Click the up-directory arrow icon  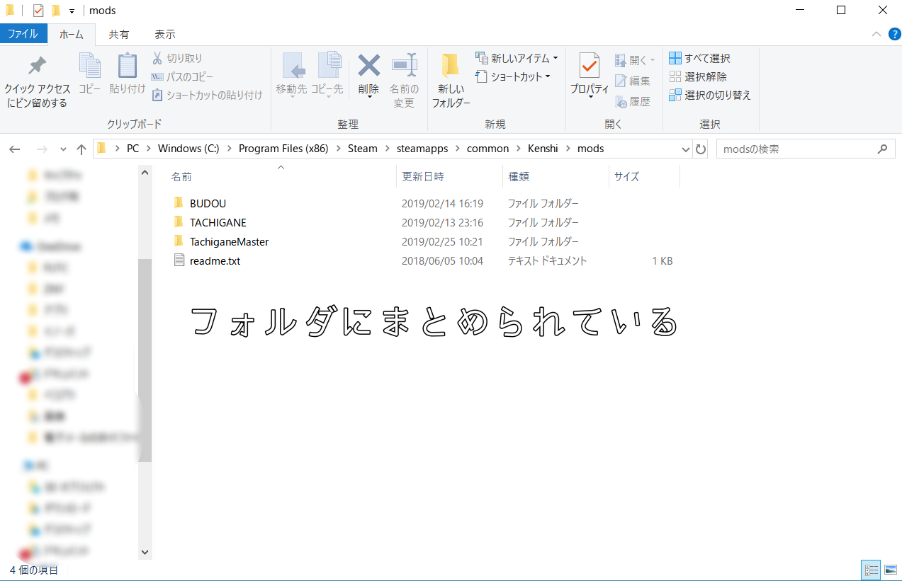(81, 149)
